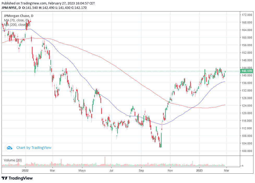Click the 'Sep' time axis label
255x183 pixels.
click(141, 170)
